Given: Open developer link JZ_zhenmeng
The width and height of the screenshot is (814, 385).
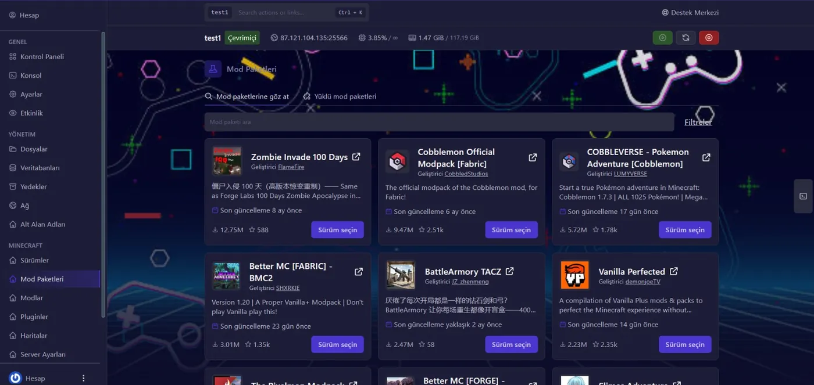Looking at the screenshot, I should tap(470, 282).
